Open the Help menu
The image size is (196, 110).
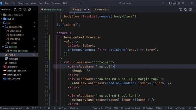click(x=66, y=3)
